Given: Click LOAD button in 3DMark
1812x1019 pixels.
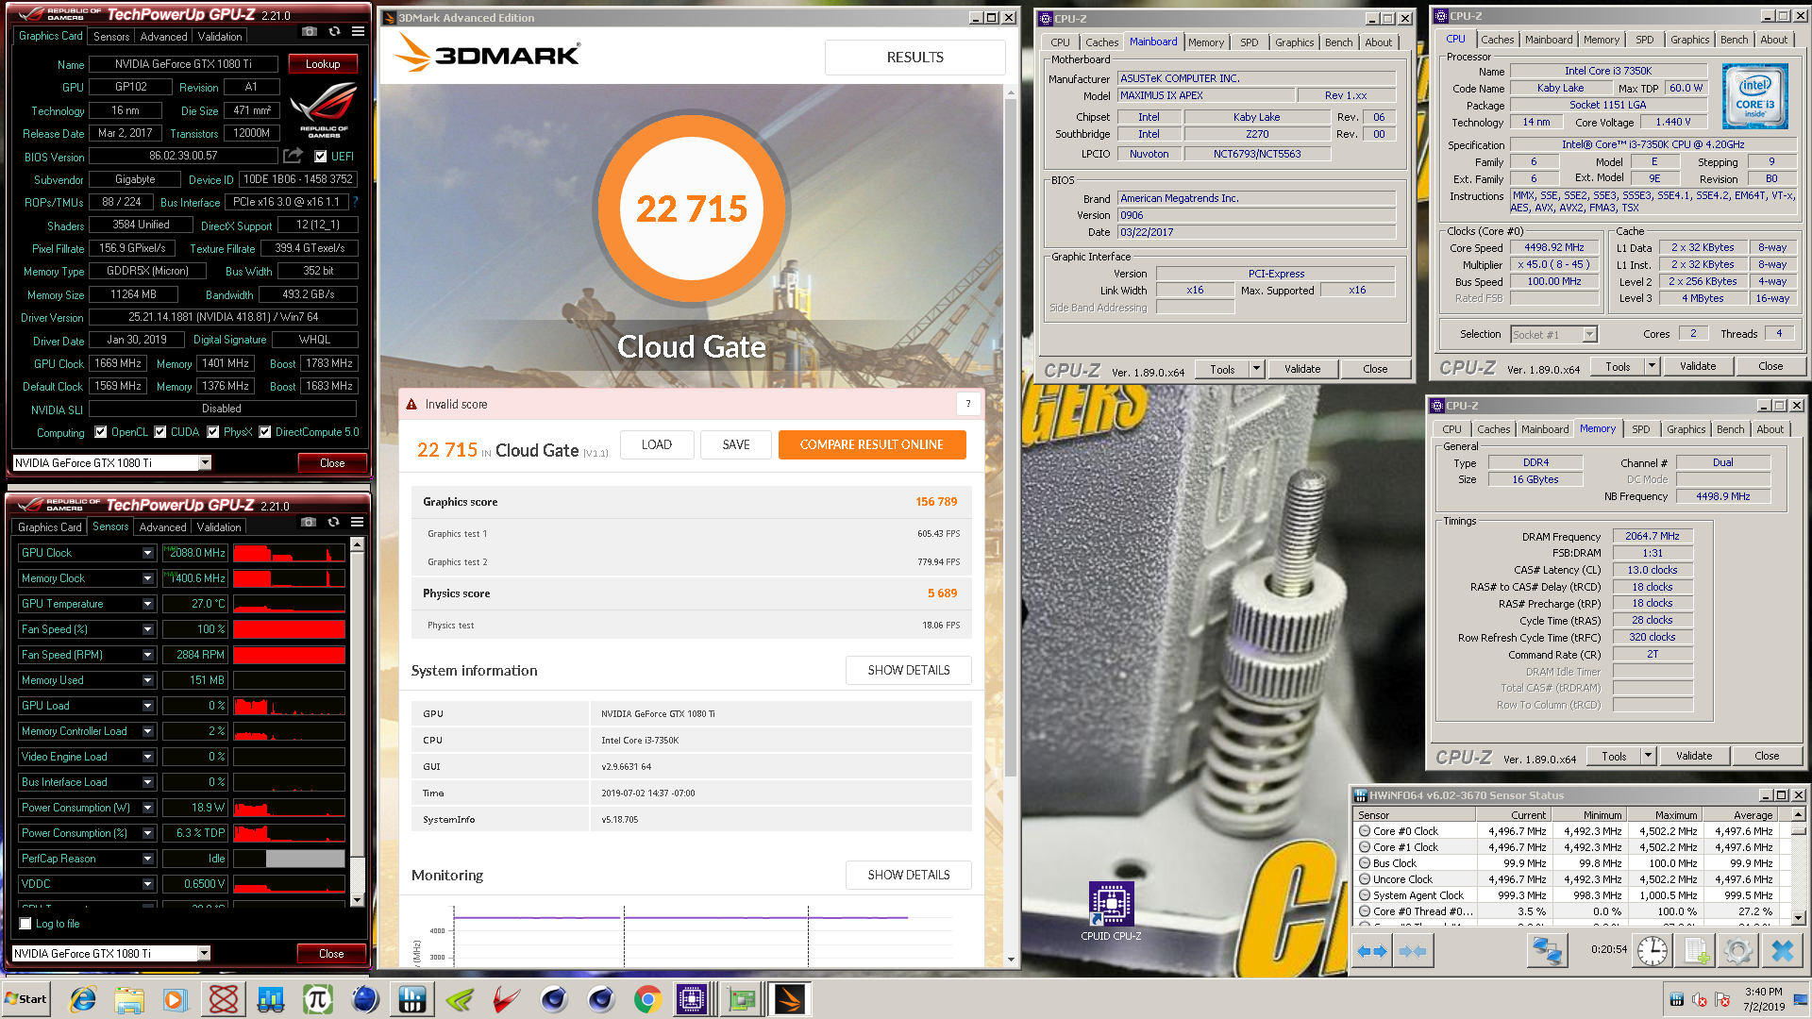Looking at the screenshot, I should click(x=657, y=444).
